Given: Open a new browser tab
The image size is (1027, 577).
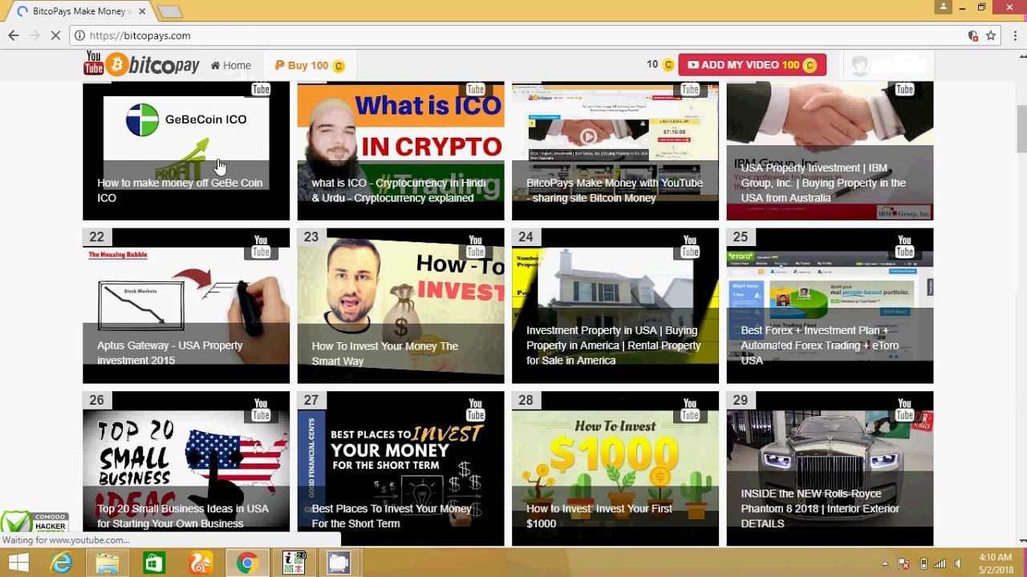Looking at the screenshot, I should click(x=169, y=11).
